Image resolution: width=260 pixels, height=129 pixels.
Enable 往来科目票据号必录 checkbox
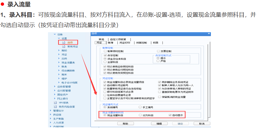105,95
